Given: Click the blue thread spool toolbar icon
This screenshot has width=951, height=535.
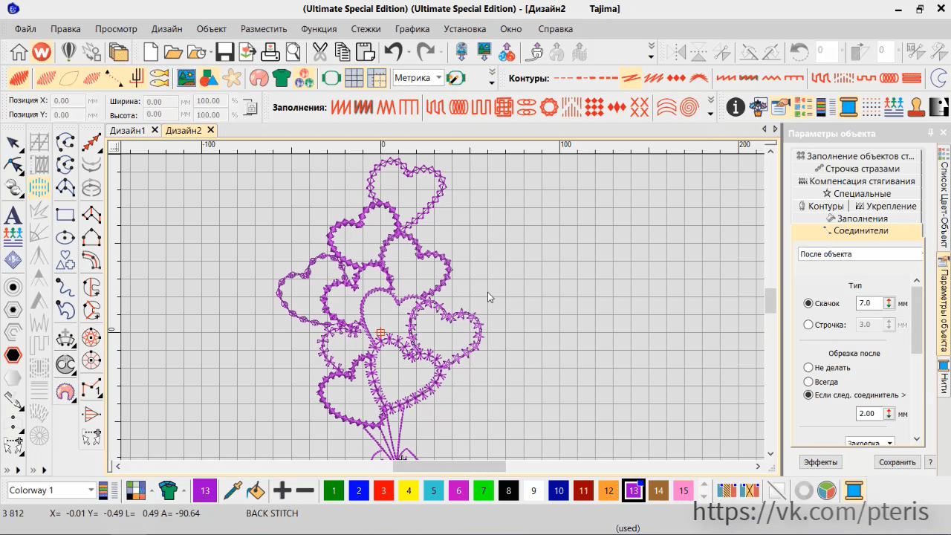Looking at the screenshot, I should (849, 107).
